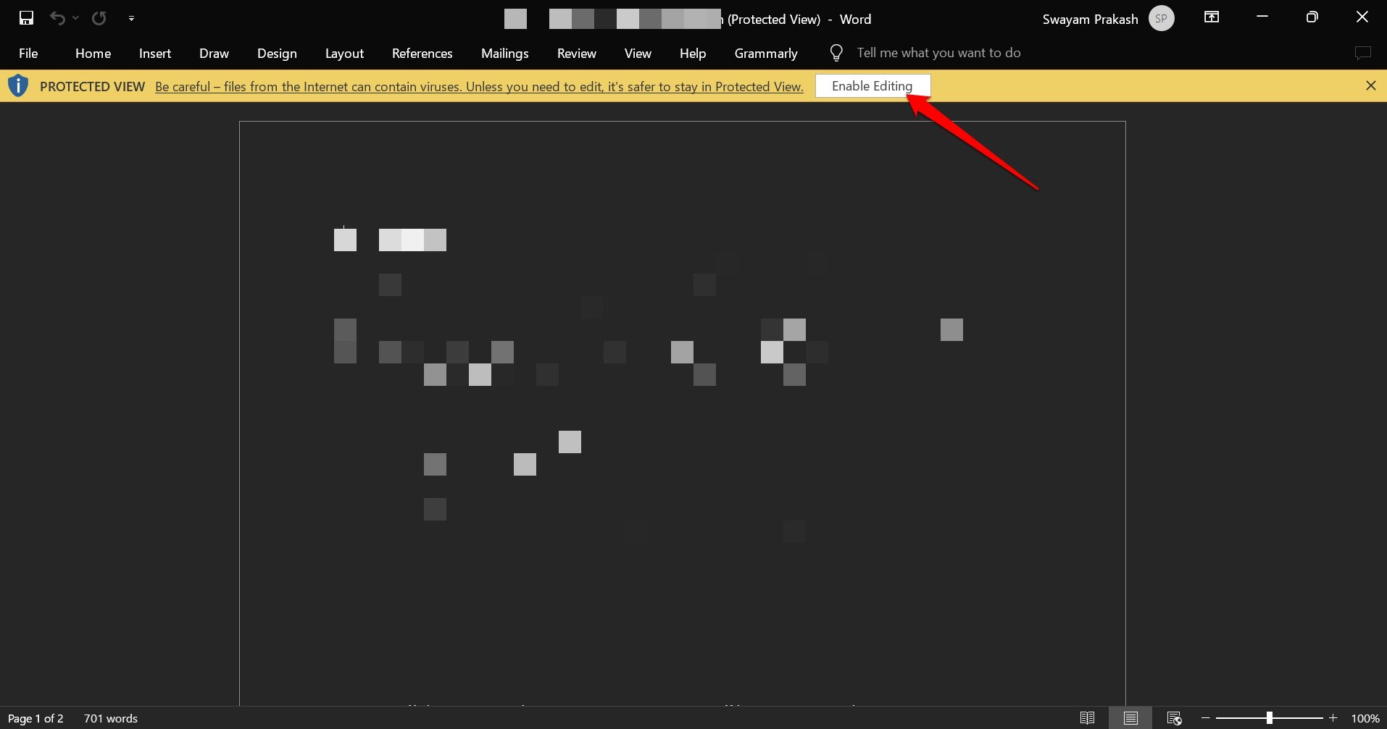Viewport: 1387px width, 729px height.
Task: Switch to Print Layout view icon
Action: pyautogui.click(x=1130, y=718)
